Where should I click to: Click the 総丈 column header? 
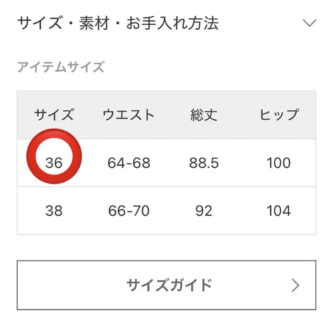(x=204, y=115)
